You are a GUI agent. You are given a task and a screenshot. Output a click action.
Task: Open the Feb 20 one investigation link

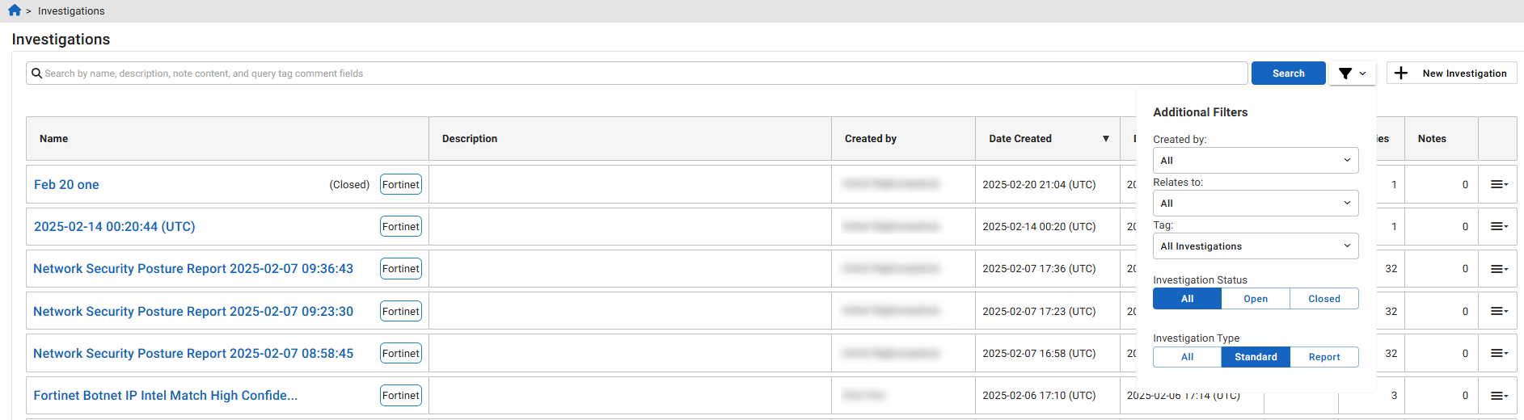tap(66, 185)
